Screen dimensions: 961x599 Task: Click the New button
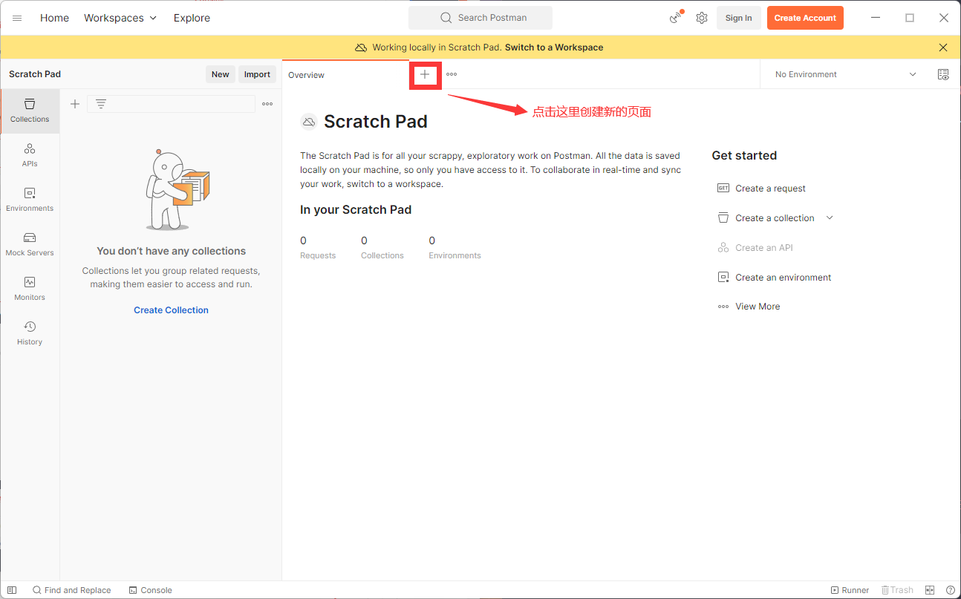[221, 74]
